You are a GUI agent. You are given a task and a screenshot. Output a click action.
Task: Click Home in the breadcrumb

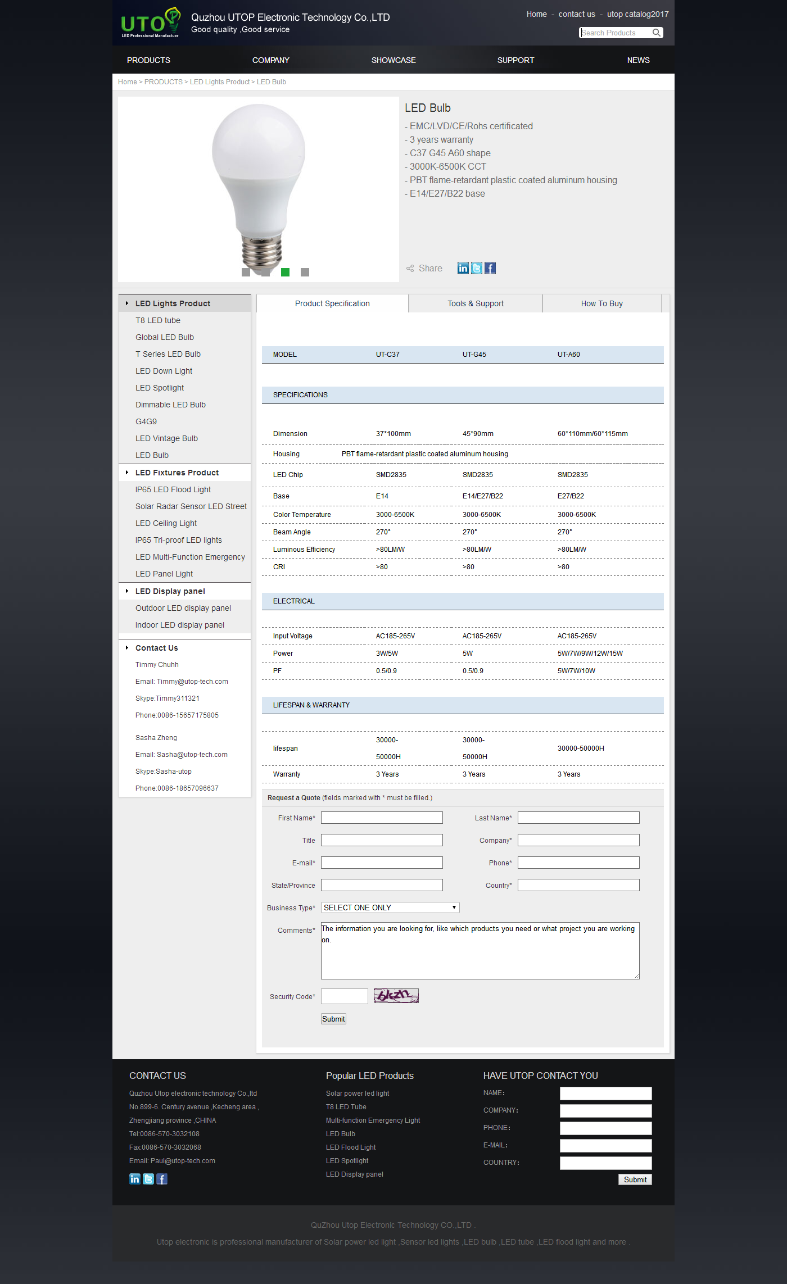click(x=128, y=82)
